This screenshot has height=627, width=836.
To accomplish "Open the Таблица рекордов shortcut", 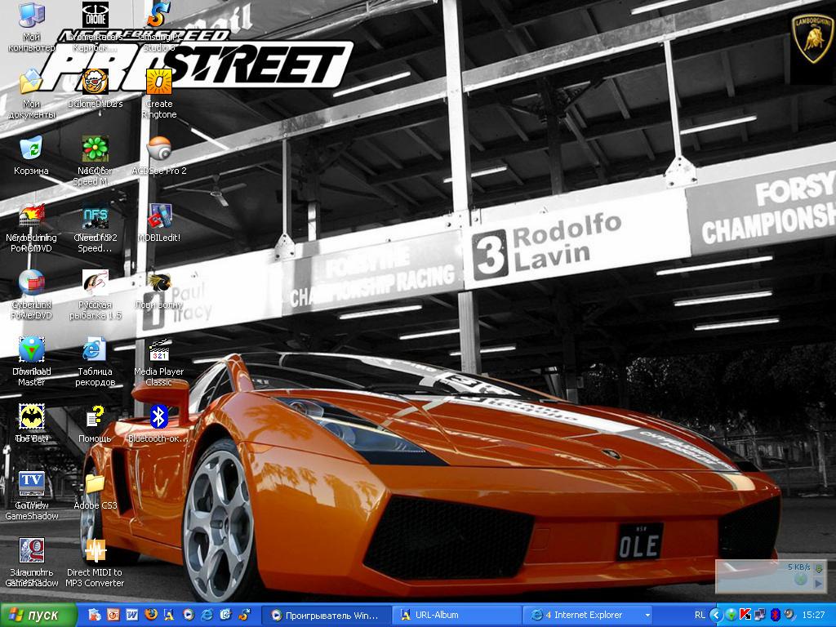I will click(x=96, y=349).
